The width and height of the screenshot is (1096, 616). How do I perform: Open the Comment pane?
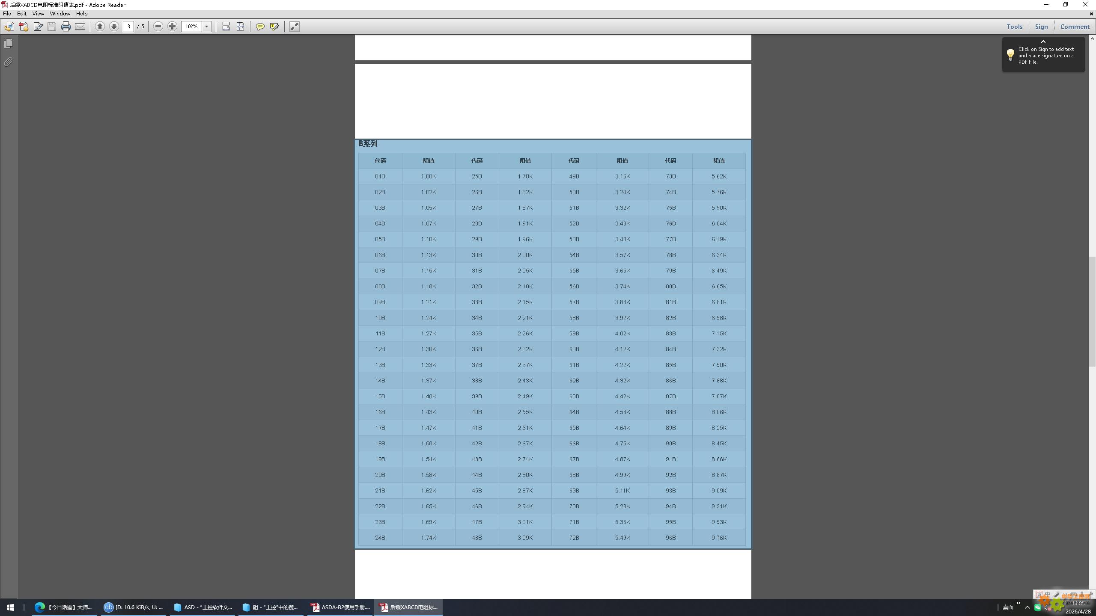tap(1075, 27)
